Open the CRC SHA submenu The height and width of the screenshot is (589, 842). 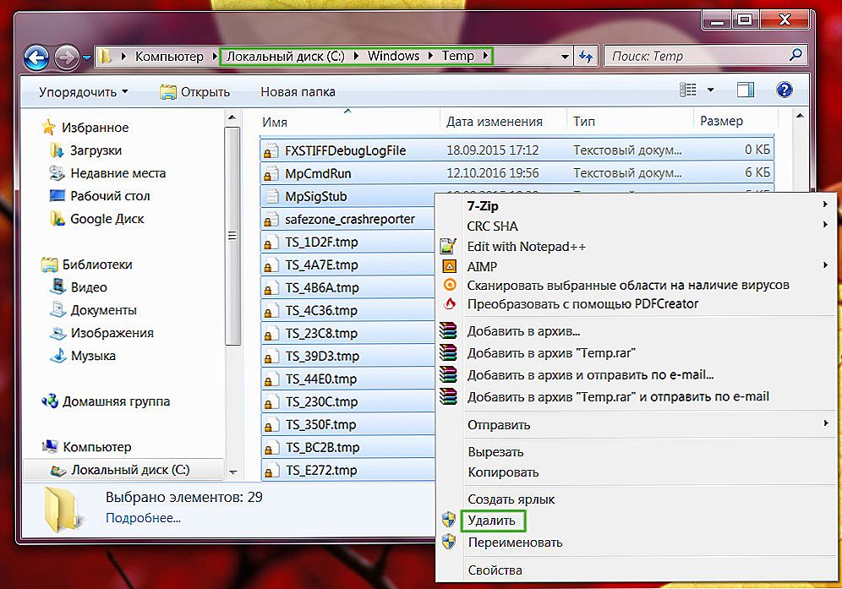coord(637,226)
